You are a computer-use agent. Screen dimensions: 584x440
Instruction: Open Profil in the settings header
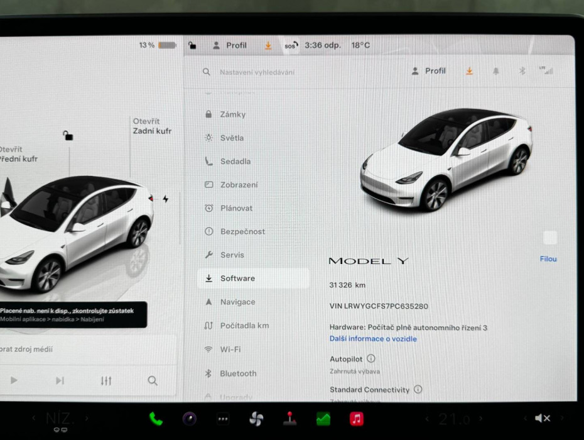428,71
